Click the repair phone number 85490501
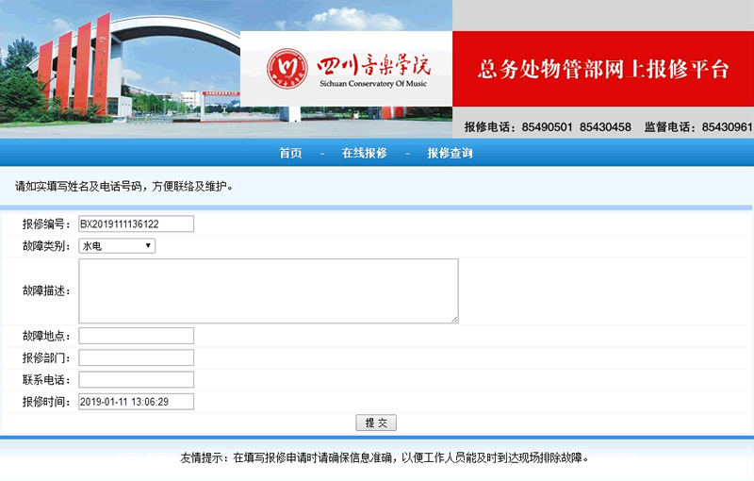The height and width of the screenshot is (481, 754). point(547,127)
